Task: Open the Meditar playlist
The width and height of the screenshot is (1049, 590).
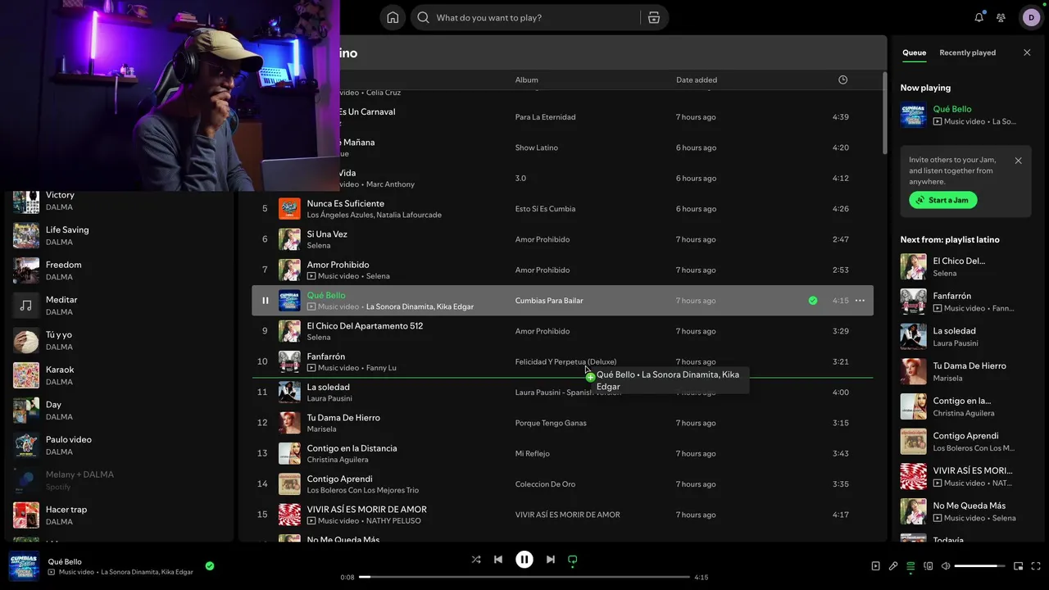Action: coord(119,306)
